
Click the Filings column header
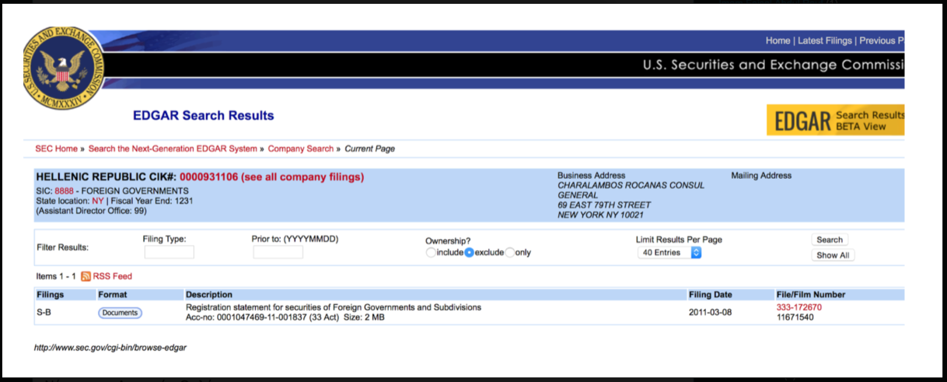tap(51, 295)
